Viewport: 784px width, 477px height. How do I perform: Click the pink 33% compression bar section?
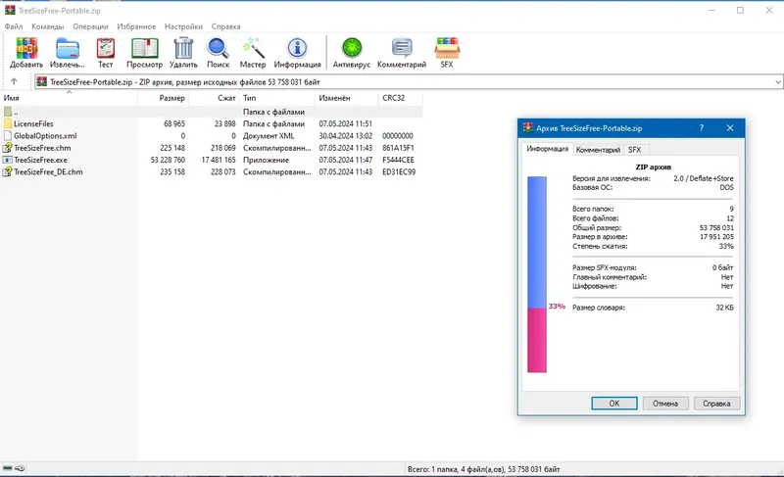537,340
